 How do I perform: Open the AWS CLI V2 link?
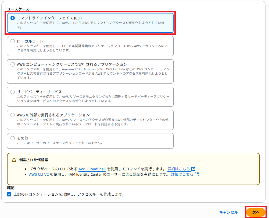39,174
